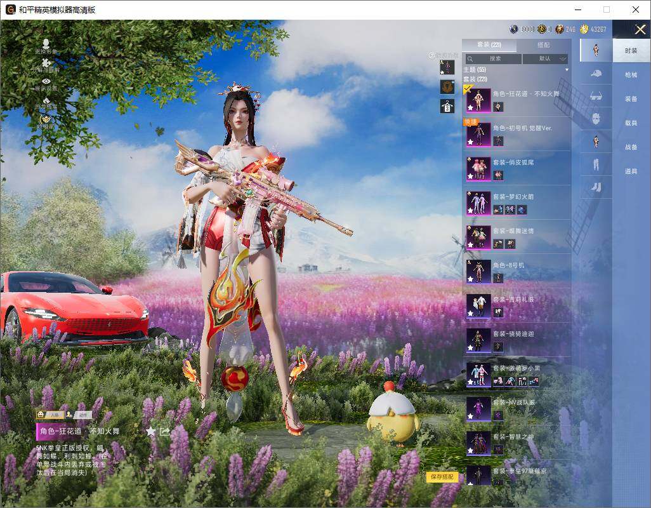Image resolution: width=651 pixels, height=508 pixels.
Task: Open the 道具 menu tab
Action: pyautogui.click(x=631, y=171)
